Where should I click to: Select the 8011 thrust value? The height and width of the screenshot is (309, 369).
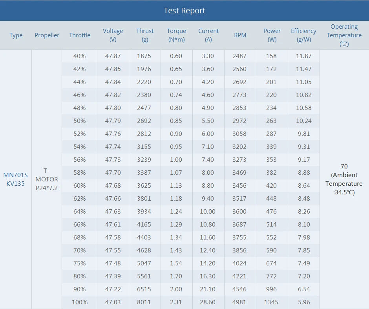point(144,302)
